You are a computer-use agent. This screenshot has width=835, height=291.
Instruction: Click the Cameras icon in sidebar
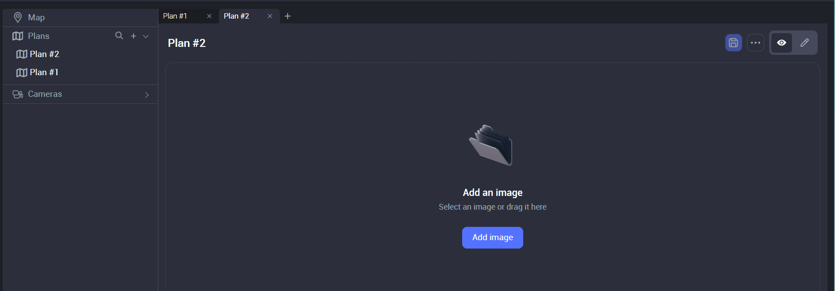tap(18, 94)
